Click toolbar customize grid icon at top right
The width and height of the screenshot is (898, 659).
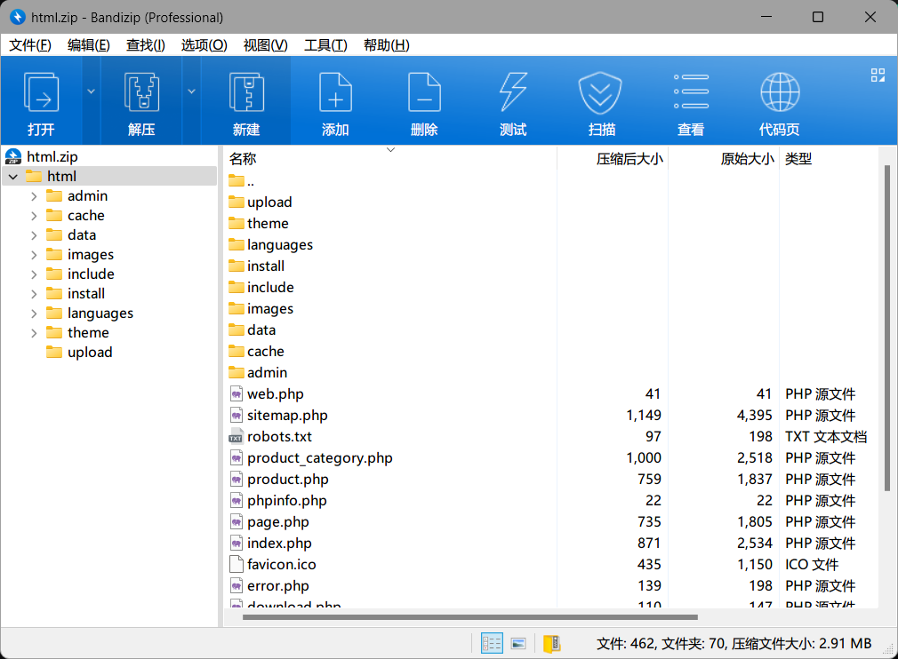pyautogui.click(x=878, y=75)
